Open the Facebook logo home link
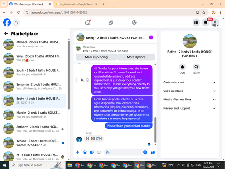The height and width of the screenshot is (169, 225). click(x=7, y=23)
